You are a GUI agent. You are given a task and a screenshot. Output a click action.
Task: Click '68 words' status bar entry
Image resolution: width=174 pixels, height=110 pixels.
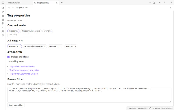156,108
